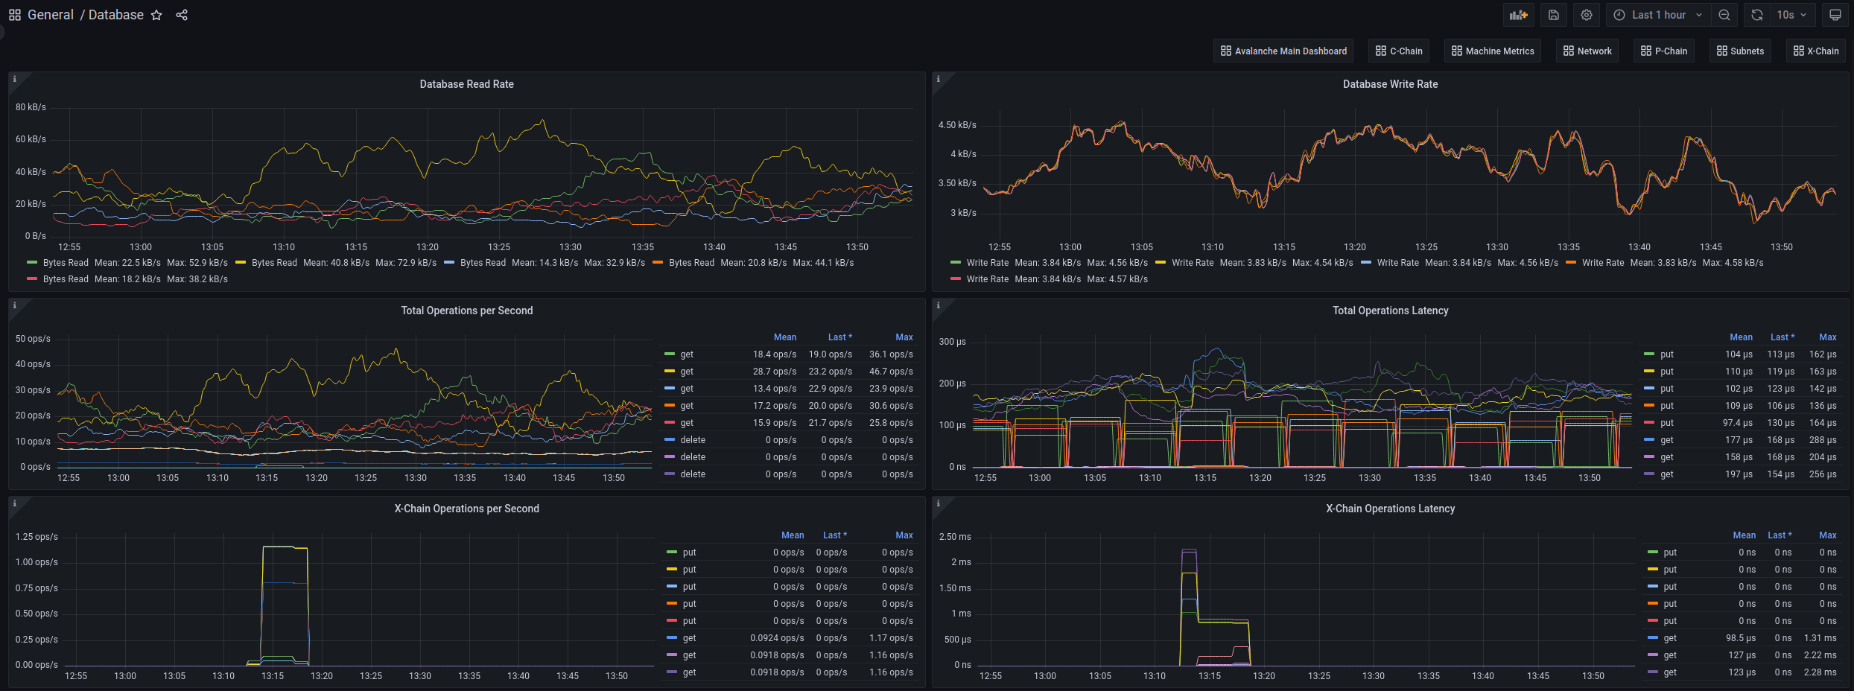
Task: Sort X-Chain Operations Latency legend by Last
Action: coord(1780,535)
